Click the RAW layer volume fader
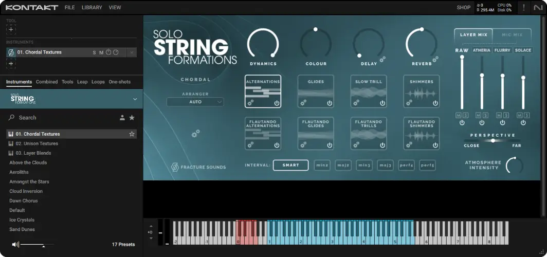This screenshot has width=547, height=257. (x=462, y=83)
